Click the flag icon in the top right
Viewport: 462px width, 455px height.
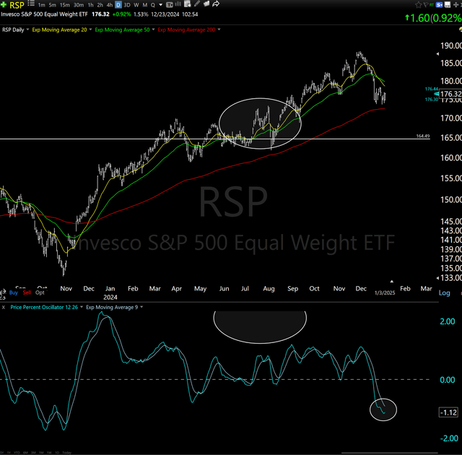click(425, 5)
